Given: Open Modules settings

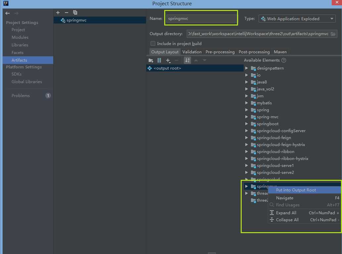Looking at the screenshot, I should 20,37.
